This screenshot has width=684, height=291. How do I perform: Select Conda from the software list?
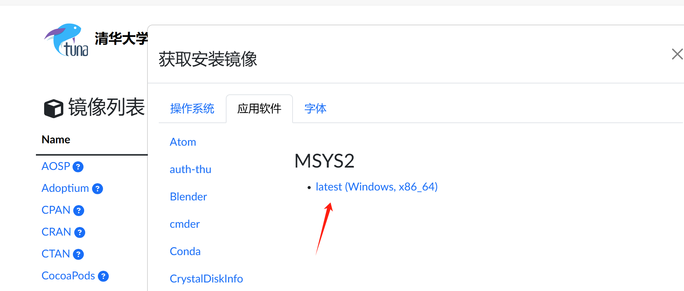[185, 251]
